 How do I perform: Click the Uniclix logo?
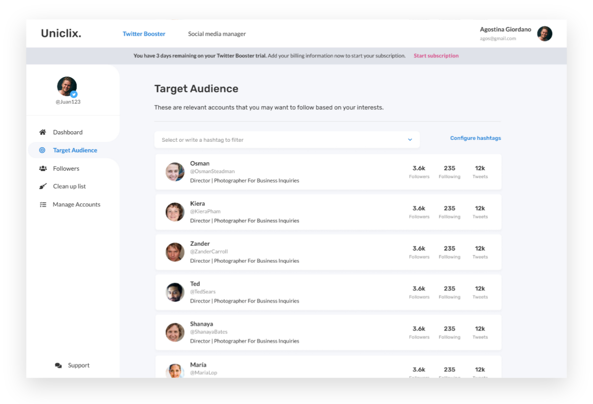[61, 33]
